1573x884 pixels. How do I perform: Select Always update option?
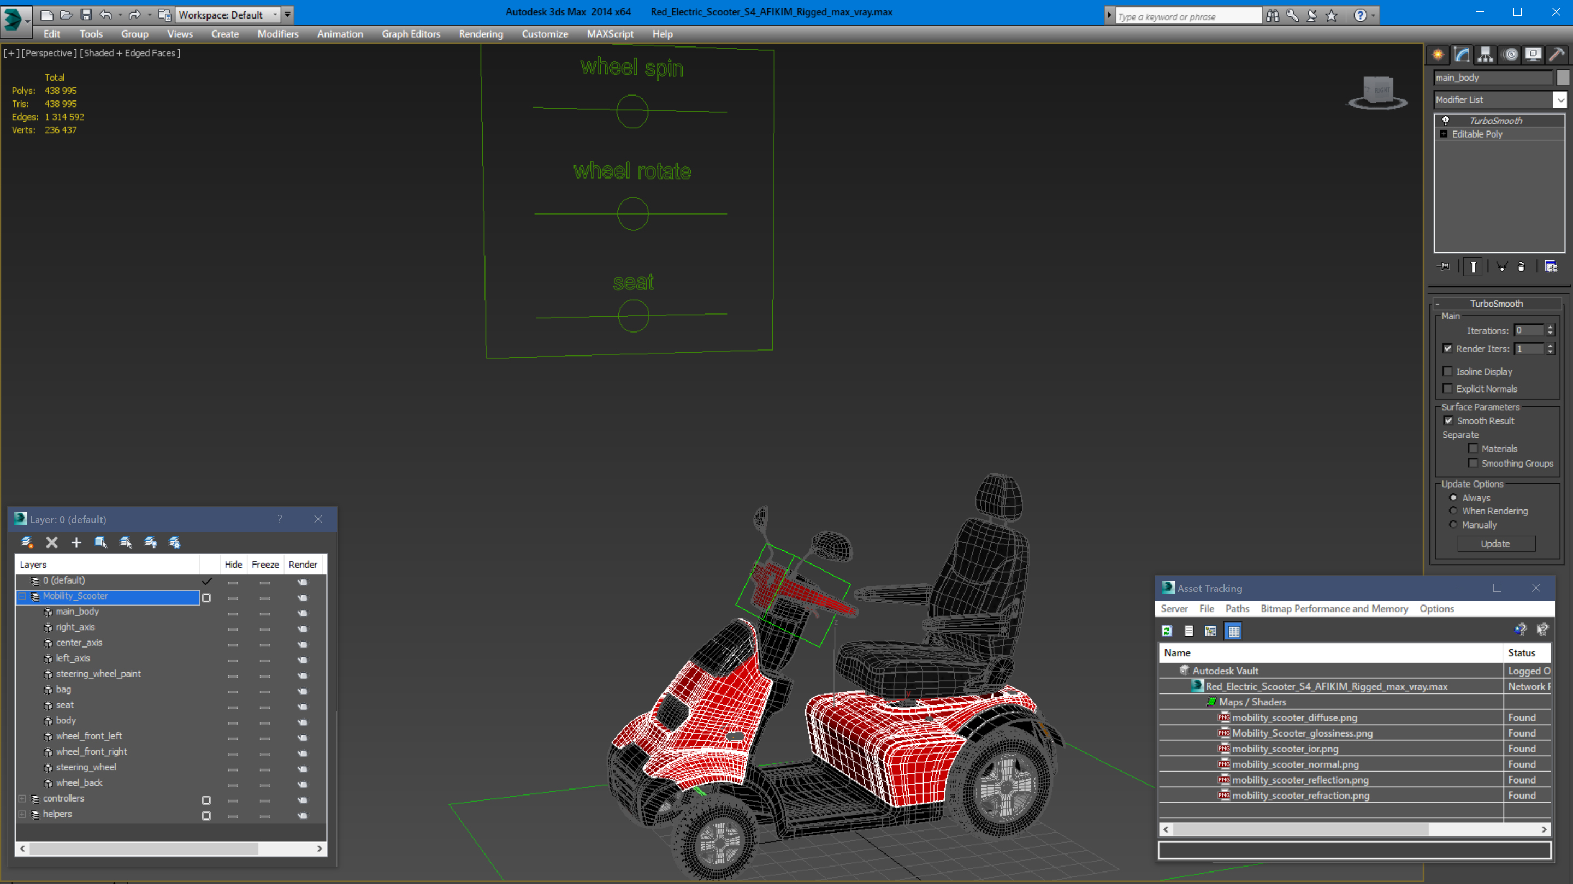click(x=1453, y=497)
